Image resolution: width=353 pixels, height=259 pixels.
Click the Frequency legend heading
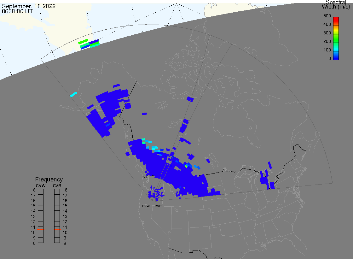pyautogui.click(x=49, y=180)
